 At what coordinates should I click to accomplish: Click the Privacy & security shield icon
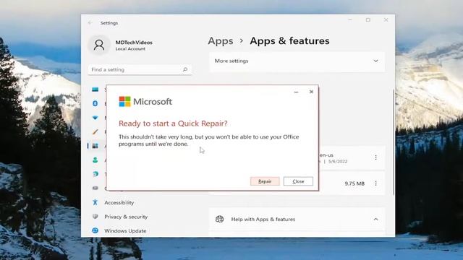click(x=95, y=217)
